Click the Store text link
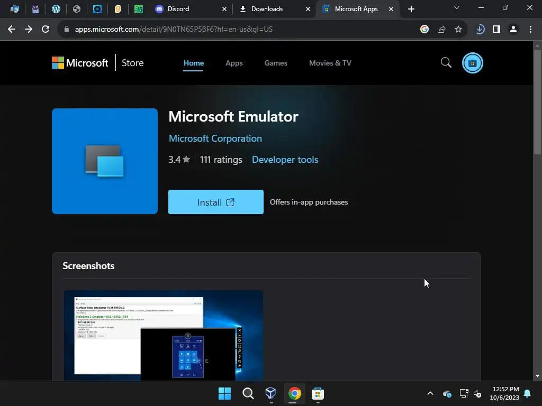The height and width of the screenshot is (406, 542). point(132,63)
